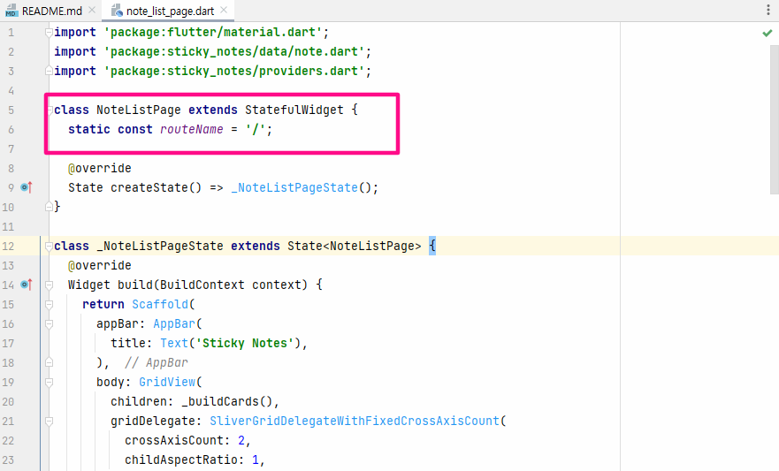Select the note_list_page.dart tab

tap(166, 11)
